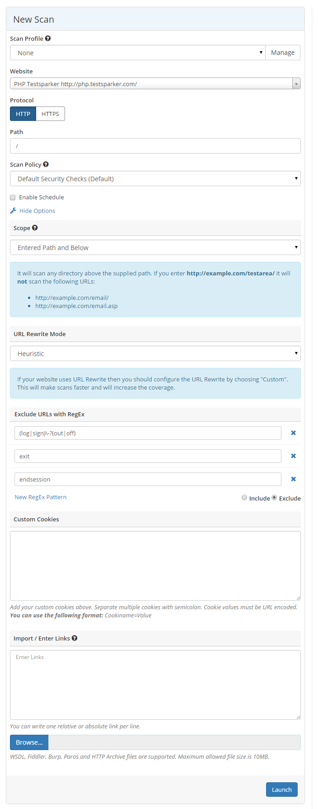Click the Scan Policy help icon
Viewport: 318px width, 809px height.
[x=46, y=164]
